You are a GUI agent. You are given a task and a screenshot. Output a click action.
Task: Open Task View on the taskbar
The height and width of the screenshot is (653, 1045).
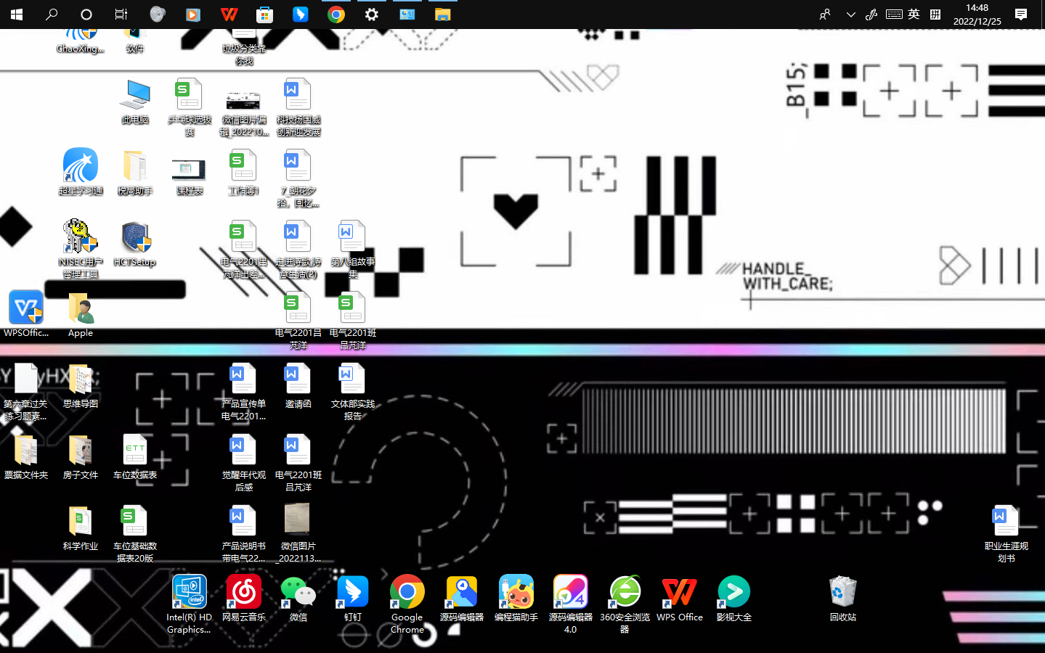pyautogui.click(x=121, y=15)
